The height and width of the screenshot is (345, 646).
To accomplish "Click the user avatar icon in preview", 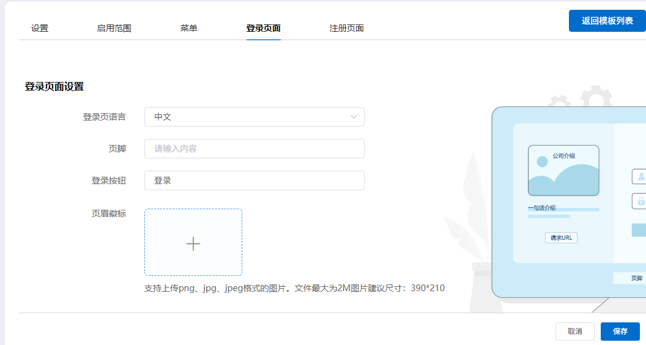I will (x=640, y=177).
